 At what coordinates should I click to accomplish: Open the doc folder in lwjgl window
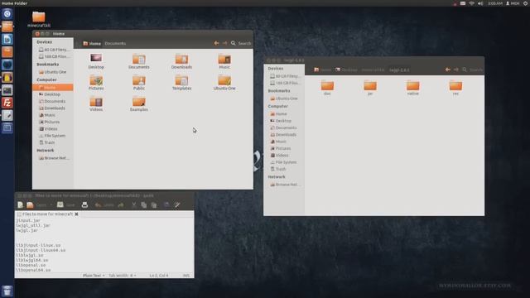click(x=327, y=88)
